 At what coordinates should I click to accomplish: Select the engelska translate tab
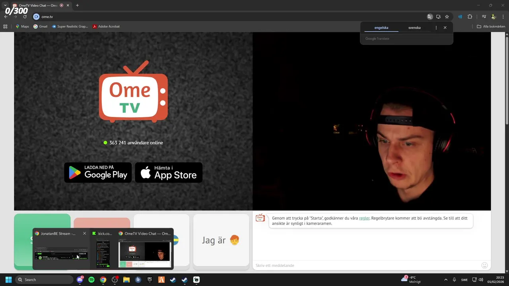(381, 28)
